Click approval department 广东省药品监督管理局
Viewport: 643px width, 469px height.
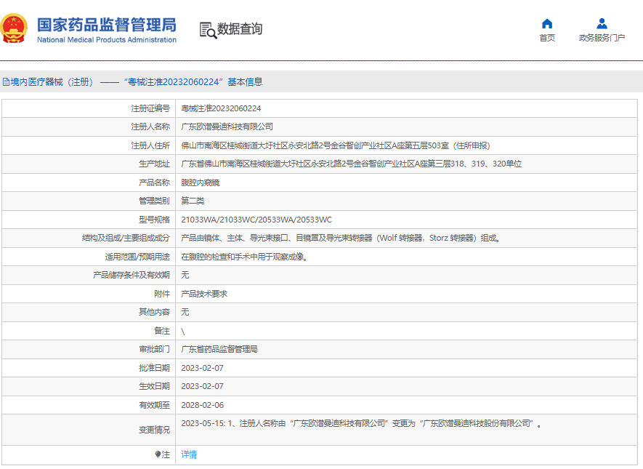click(x=219, y=349)
